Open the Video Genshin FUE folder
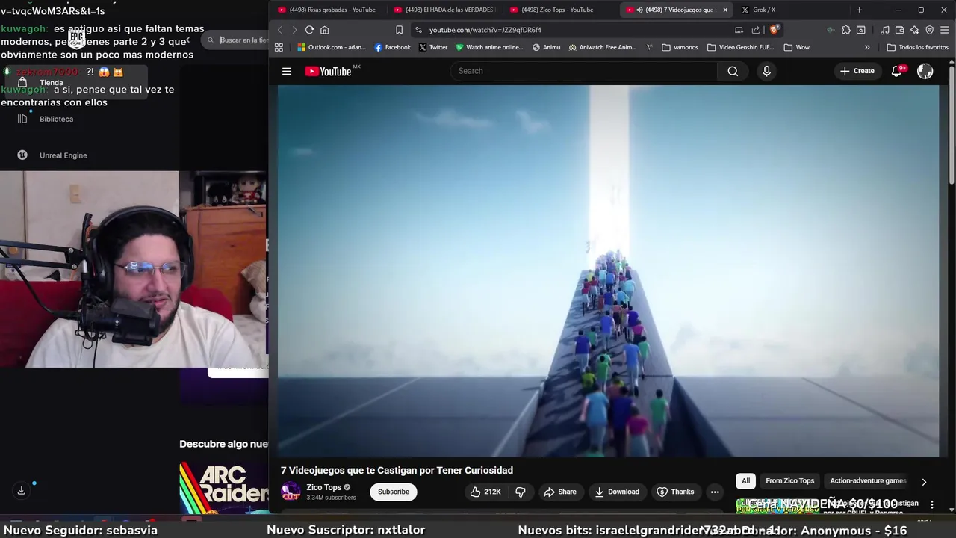The height and width of the screenshot is (538, 956). (x=739, y=47)
